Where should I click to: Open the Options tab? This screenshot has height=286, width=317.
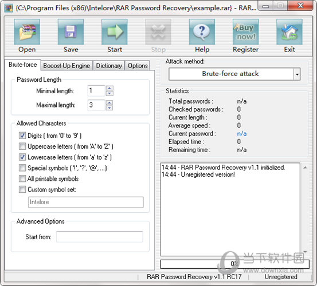[x=138, y=66]
